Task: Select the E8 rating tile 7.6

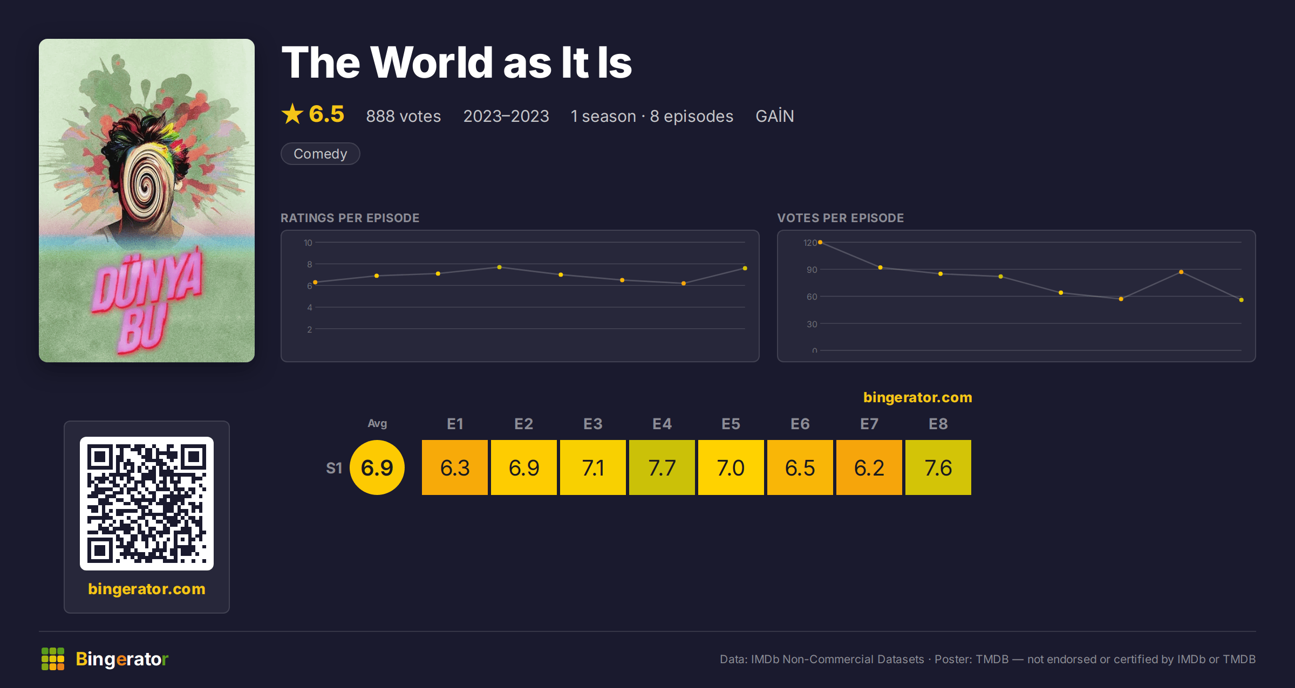Action: 938,467
